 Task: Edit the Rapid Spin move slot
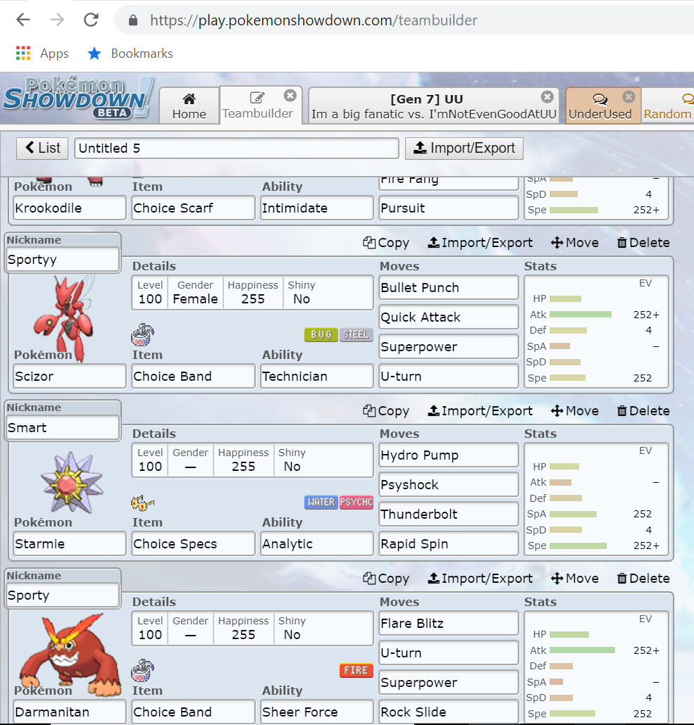449,543
